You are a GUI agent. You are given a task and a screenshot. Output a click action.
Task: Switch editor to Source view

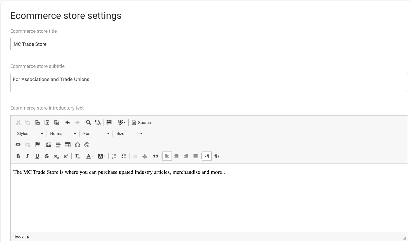[141, 123]
